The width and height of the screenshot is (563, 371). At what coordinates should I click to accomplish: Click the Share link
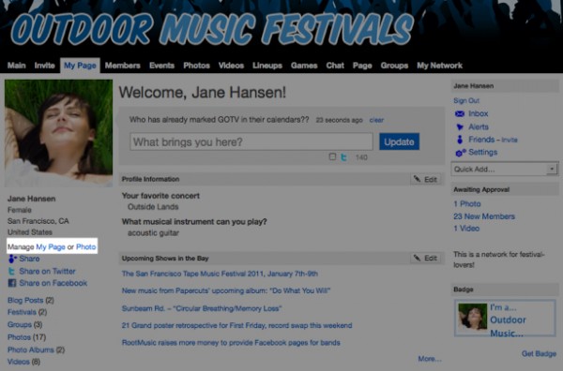pyautogui.click(x=29, y=259)
